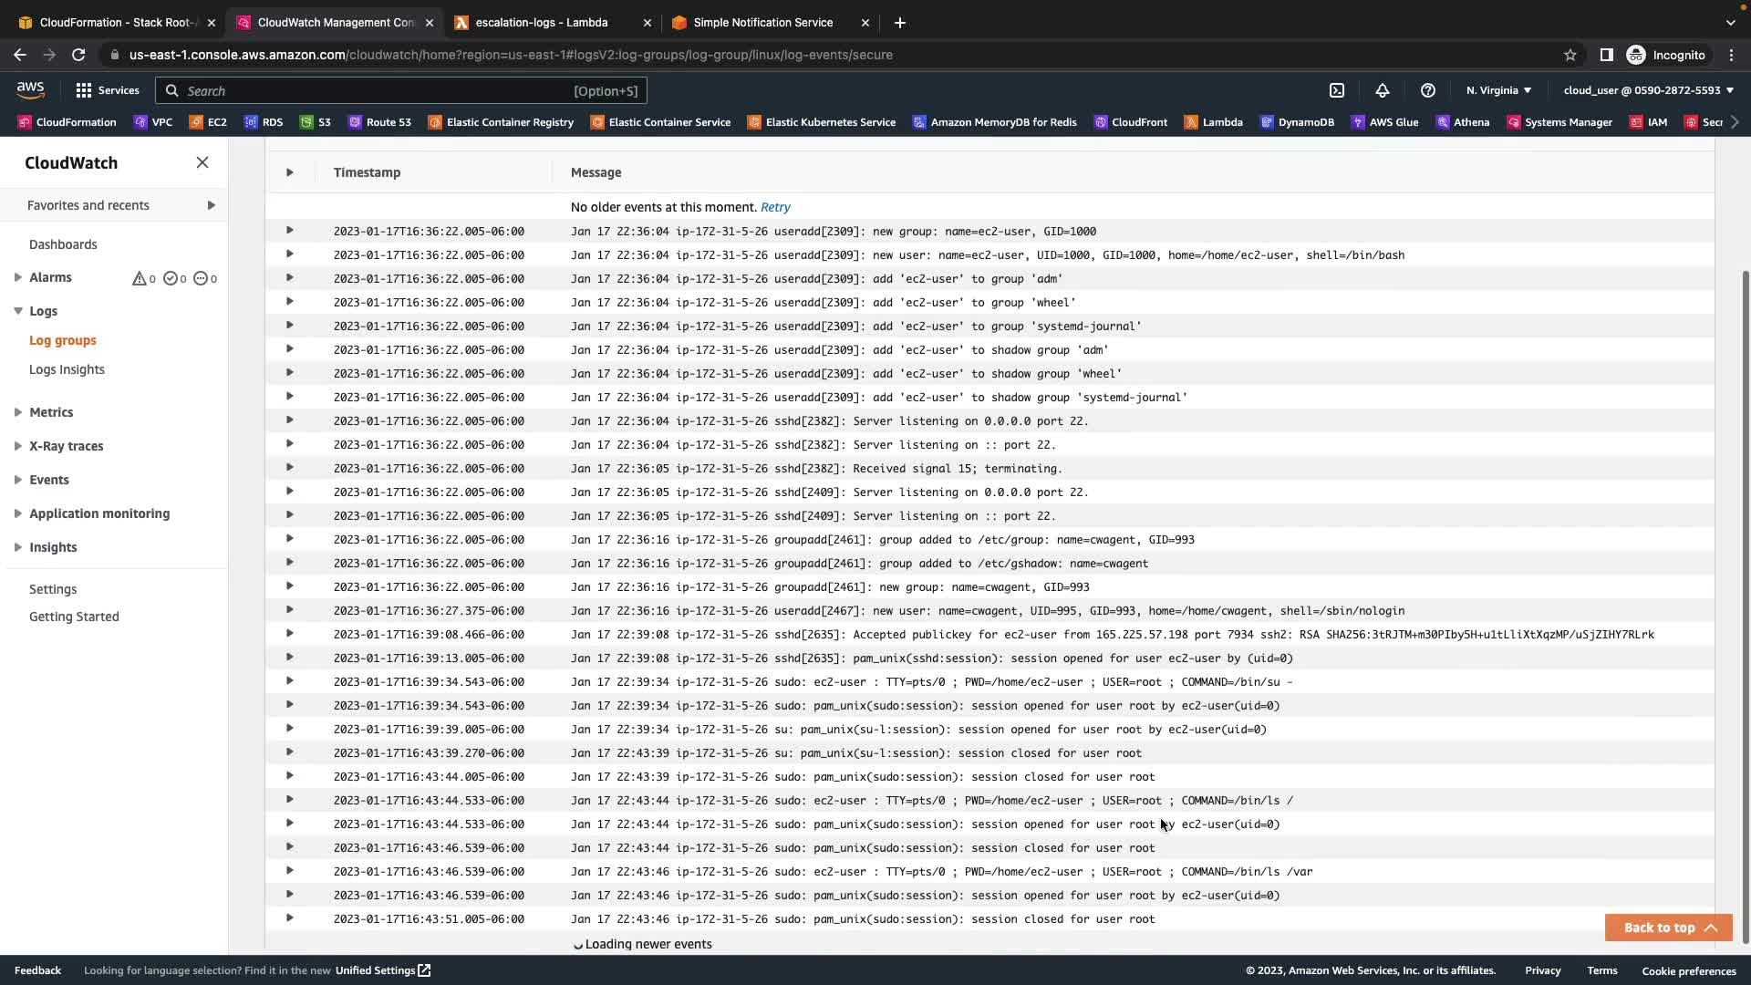Viewport: 1751px width, 985px height.
Task: Click the AWS logo home icon
Action: (x=30, y=89)
